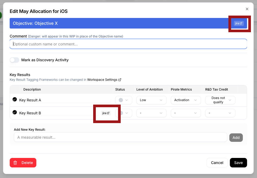Enable Mark as Discovery Activity
The image size is (257, 178).
[14, 60]
